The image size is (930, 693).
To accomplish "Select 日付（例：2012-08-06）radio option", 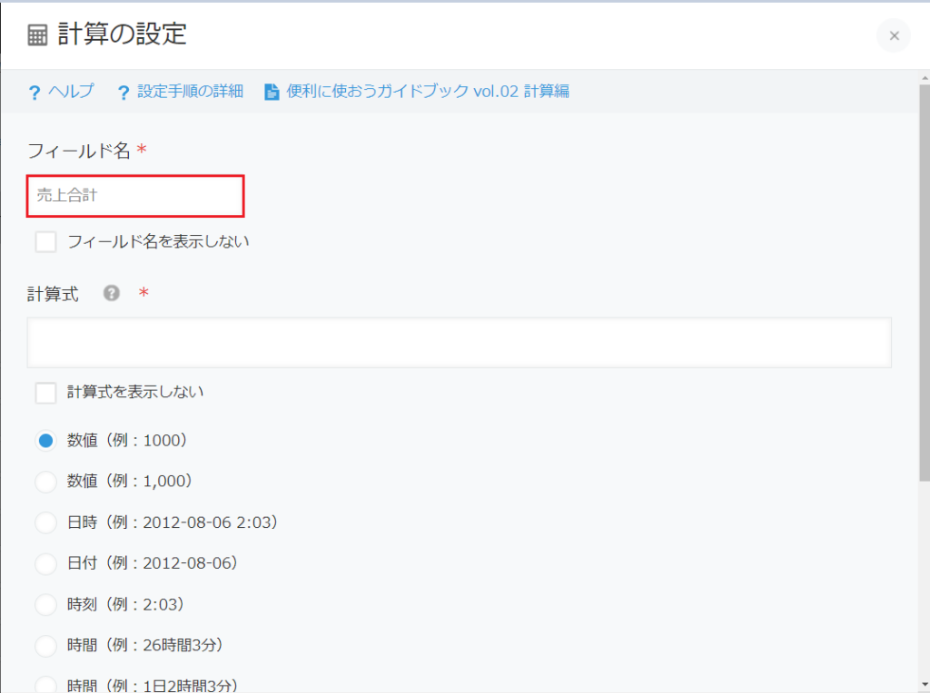I will [x=45, y=563].
